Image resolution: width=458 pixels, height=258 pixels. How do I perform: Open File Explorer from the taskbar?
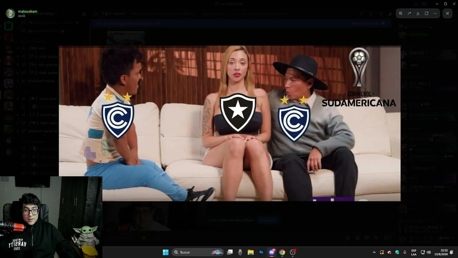tap(250, 252)
